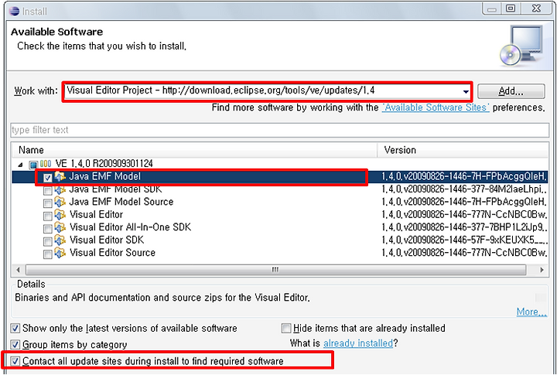557x375 pixels.
Task: Click the VE 1.4.0 category icon
Action: [x=46, y=164]
